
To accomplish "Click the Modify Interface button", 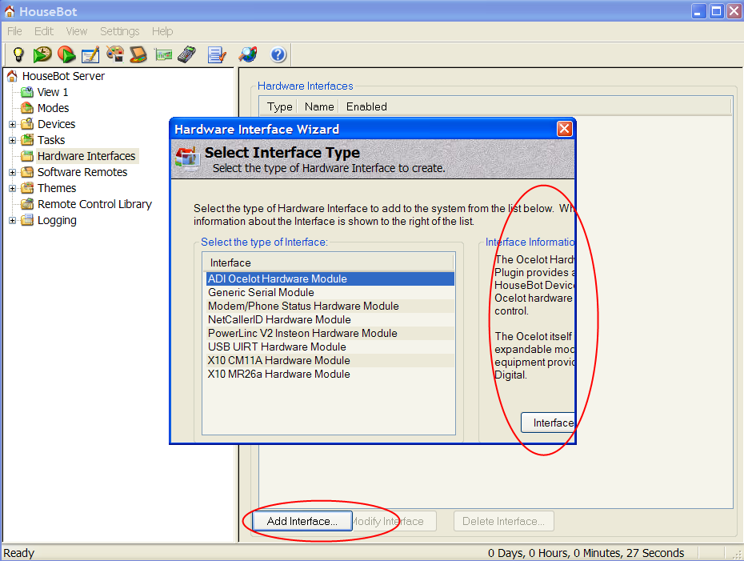I will click(394, 521).
